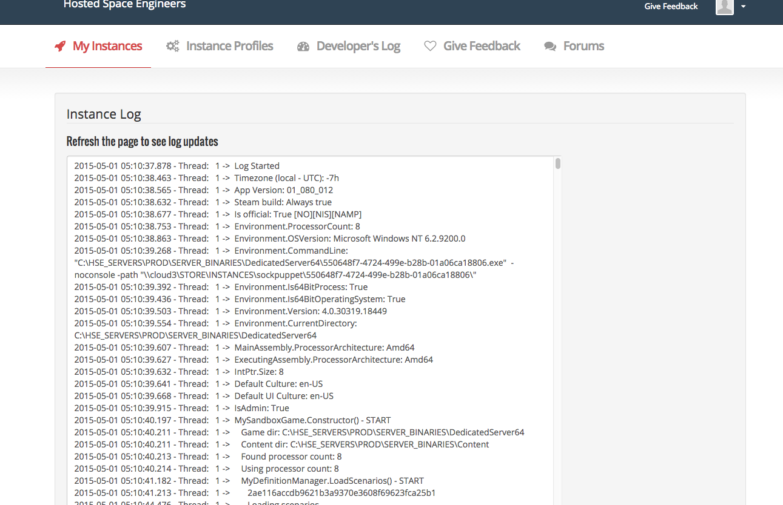Select the 'Steam build: Always true' line
Image resolution: width=783 pixels, height=505 pixels.
click(203, 202)
